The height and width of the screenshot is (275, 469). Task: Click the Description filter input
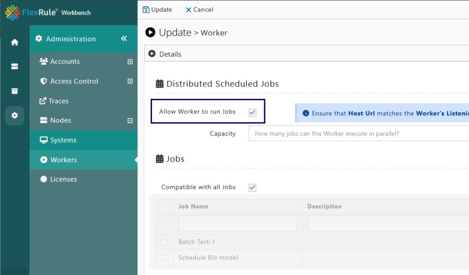coord(388,224)
